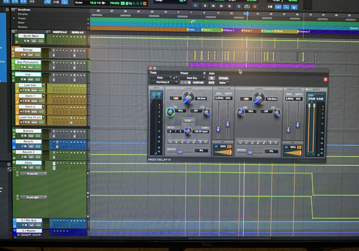The image size is (359, 251).
Task: Click the R Modulation Rate slider handle
Action: (288, 130)
